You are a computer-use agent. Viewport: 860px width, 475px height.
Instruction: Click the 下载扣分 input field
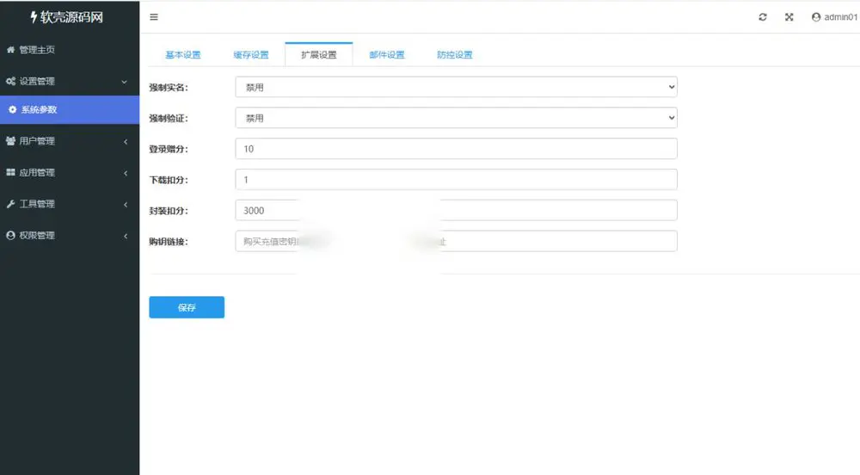click(457, 179)
